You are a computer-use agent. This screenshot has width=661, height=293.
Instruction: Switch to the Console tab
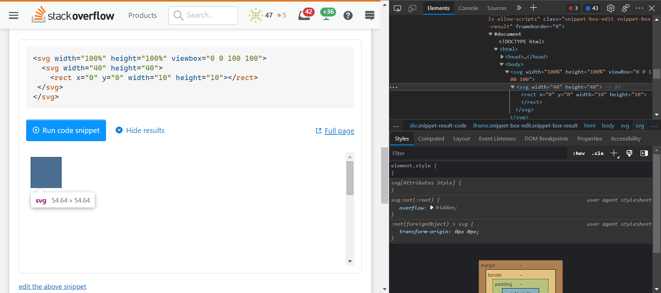(468, 8)
